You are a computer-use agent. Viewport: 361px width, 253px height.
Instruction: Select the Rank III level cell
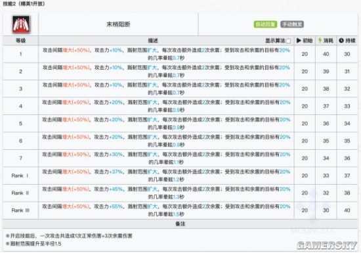click(x=20, y=210)
